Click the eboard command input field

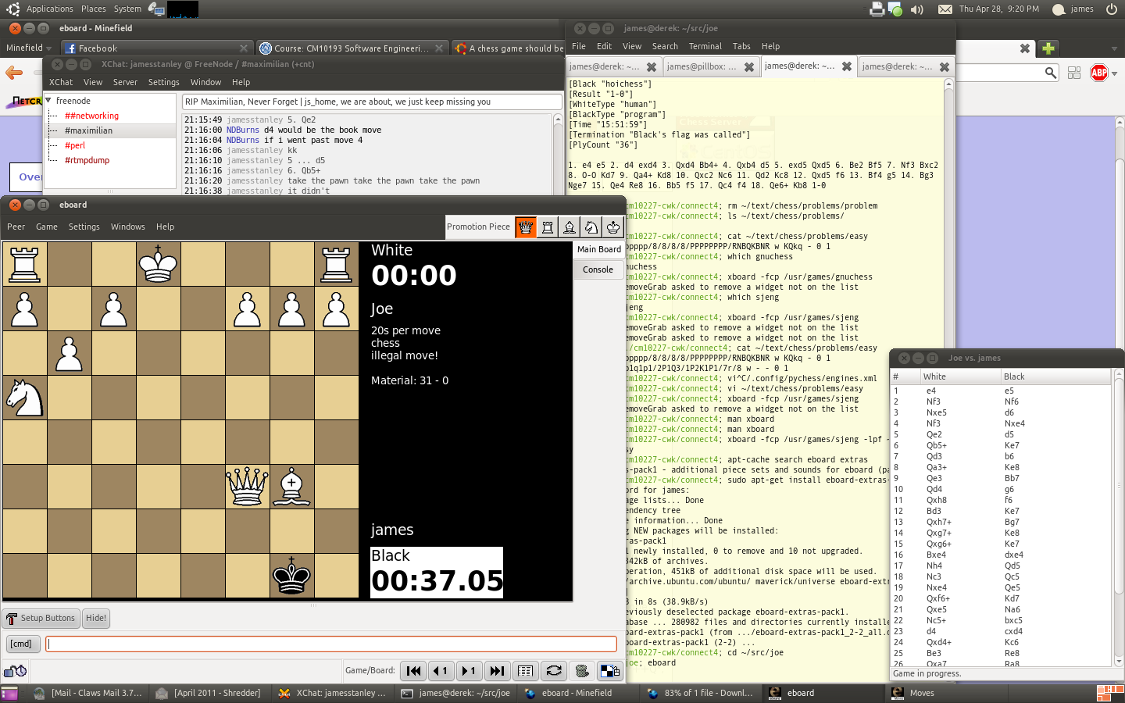tap(331, 644)
